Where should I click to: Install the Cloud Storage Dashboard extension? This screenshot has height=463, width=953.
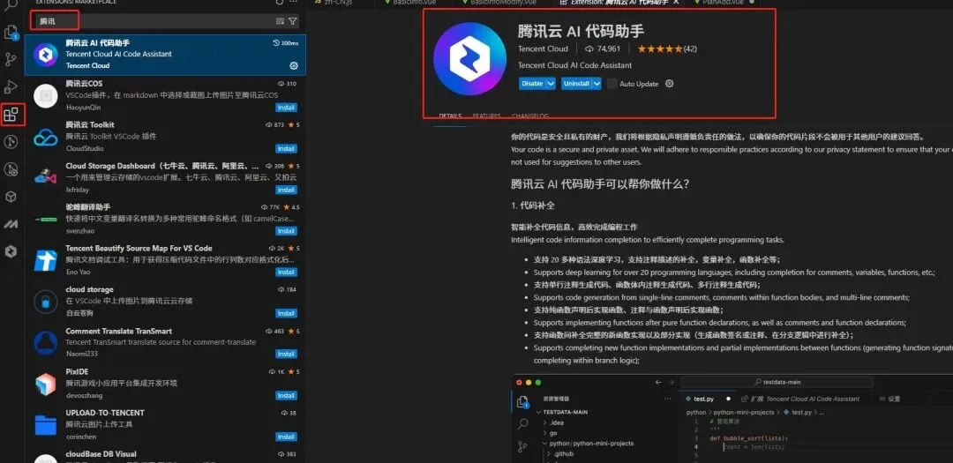pyautogui.click(x=286, y=190)
